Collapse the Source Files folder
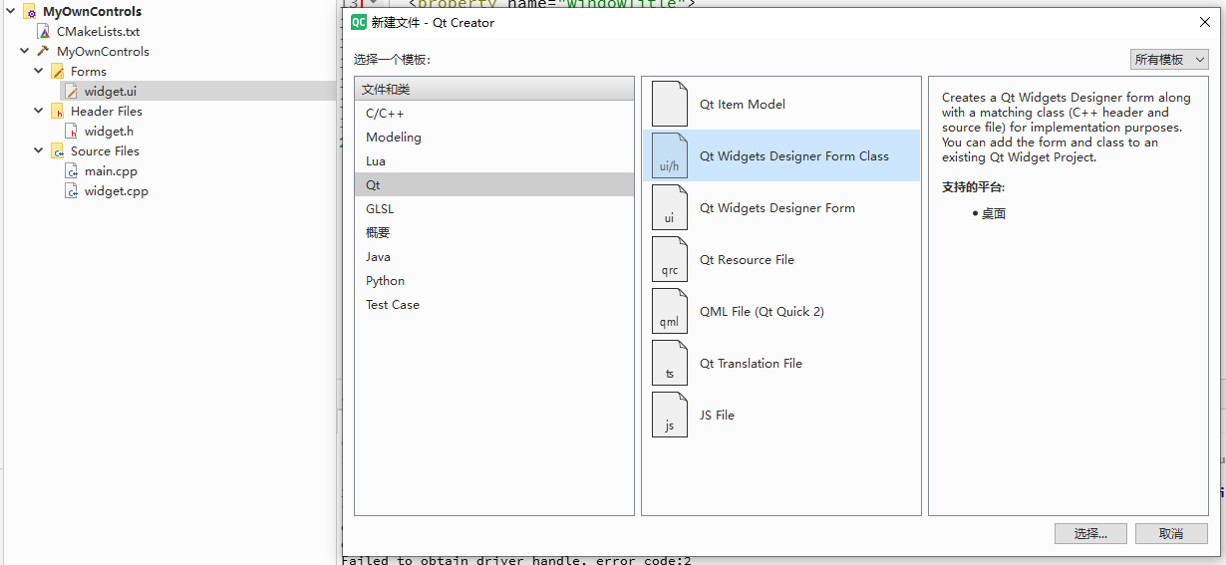Image resolution: width=1226 pixels, height=565 pixels. (39, 150)
